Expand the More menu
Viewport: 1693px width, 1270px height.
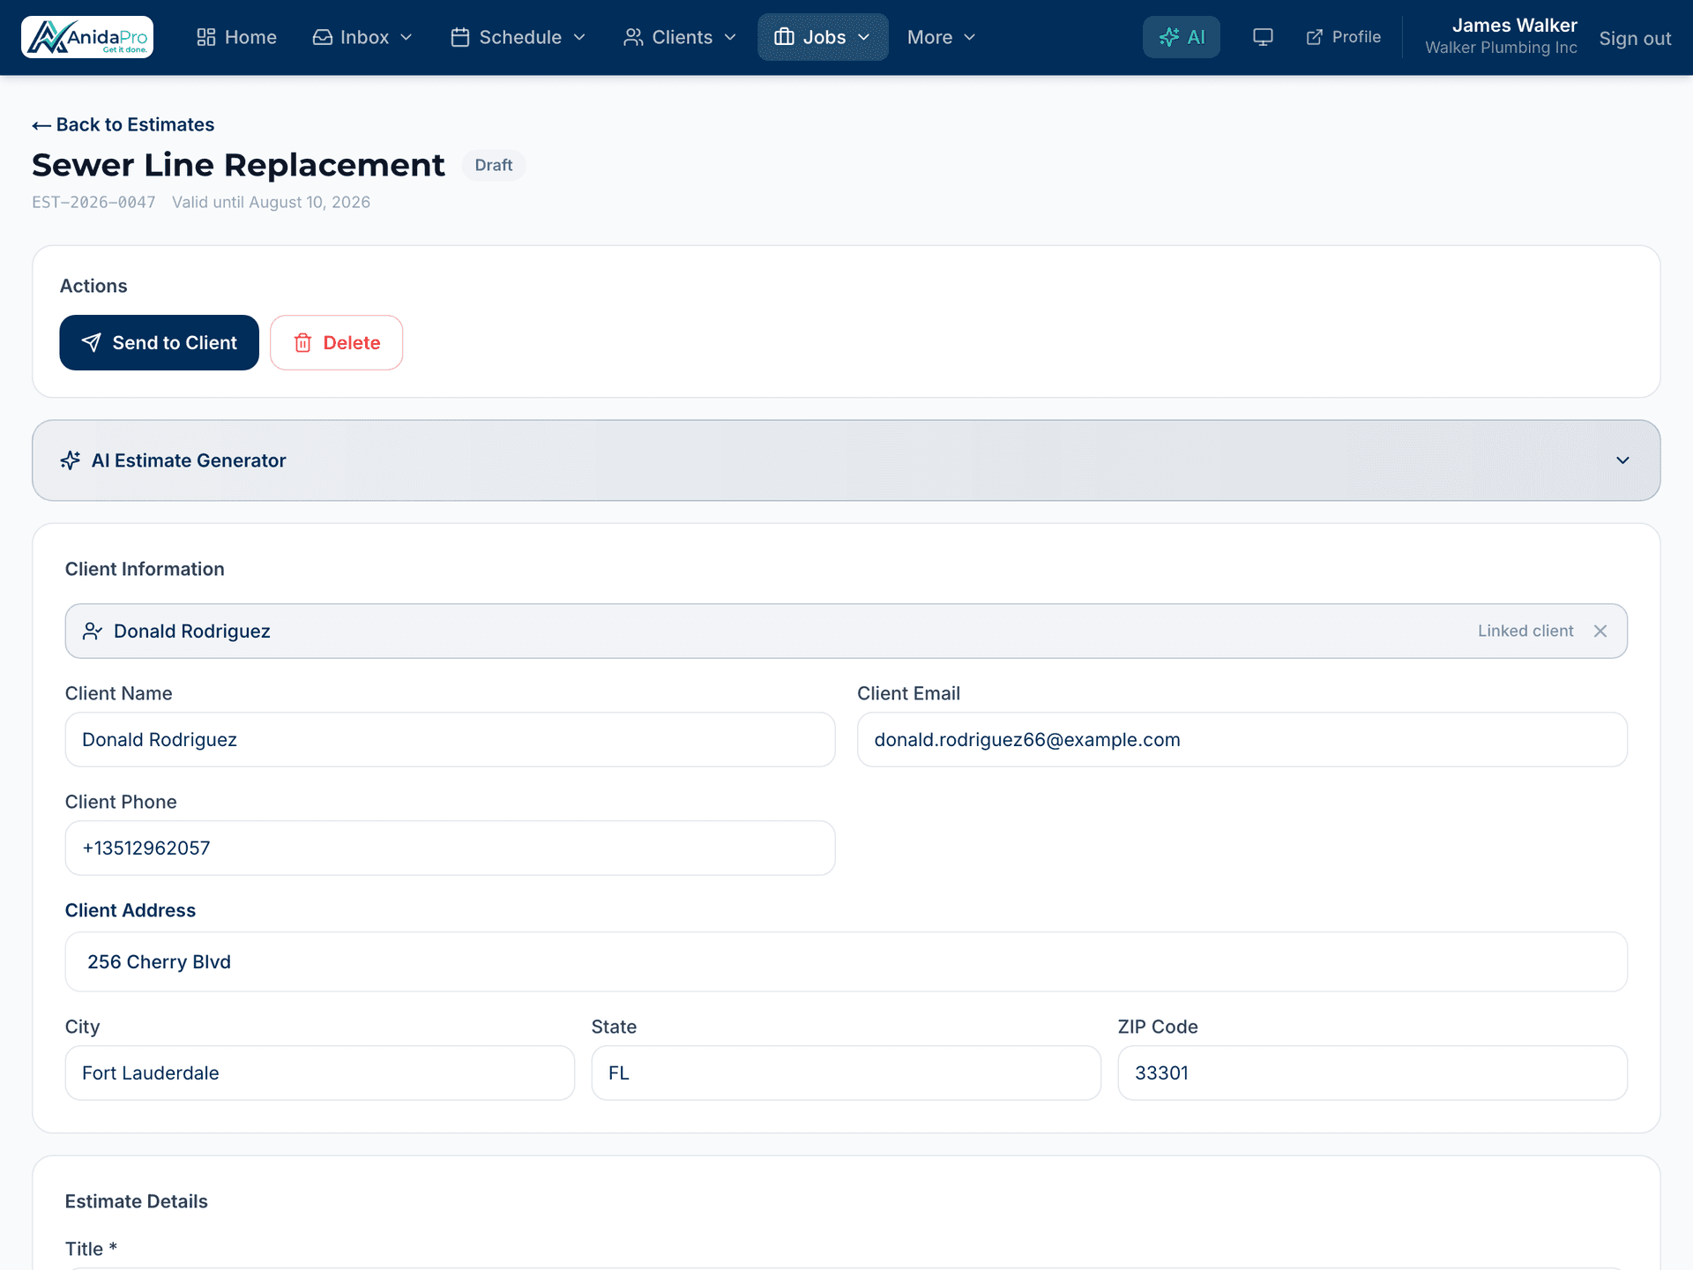coord(941,37)
